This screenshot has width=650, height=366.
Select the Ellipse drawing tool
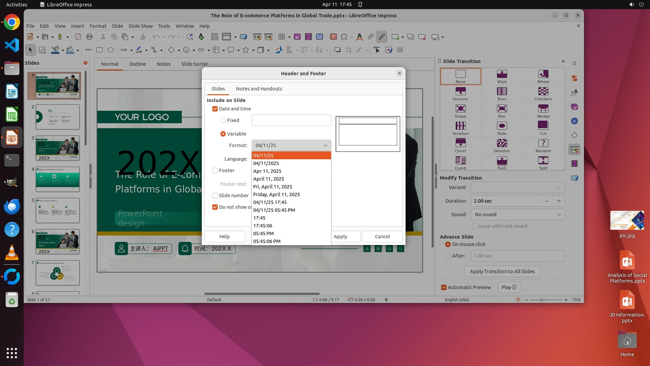111,50
